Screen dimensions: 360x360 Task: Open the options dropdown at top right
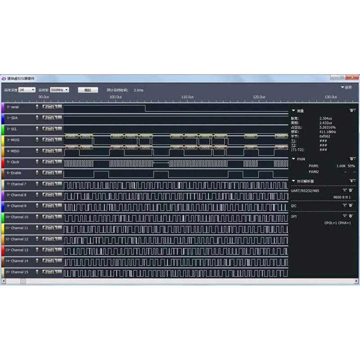pos(346,87)
